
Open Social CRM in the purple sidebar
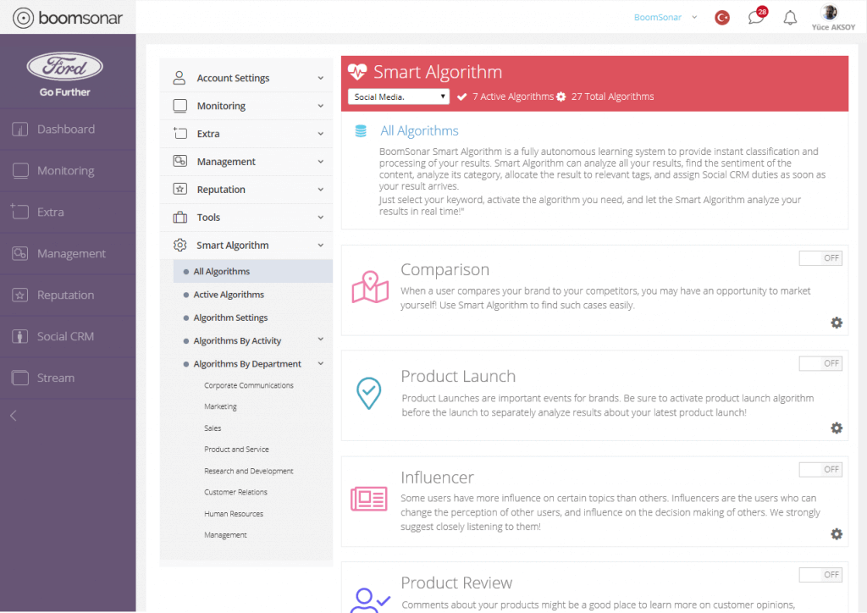tap(68, 337)
